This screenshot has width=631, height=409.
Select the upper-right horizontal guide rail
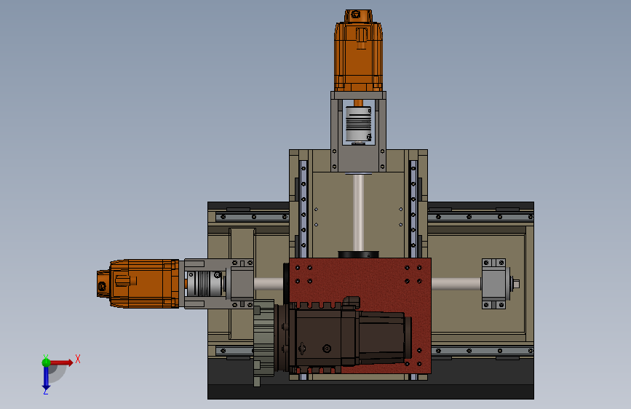coord(480,217)
